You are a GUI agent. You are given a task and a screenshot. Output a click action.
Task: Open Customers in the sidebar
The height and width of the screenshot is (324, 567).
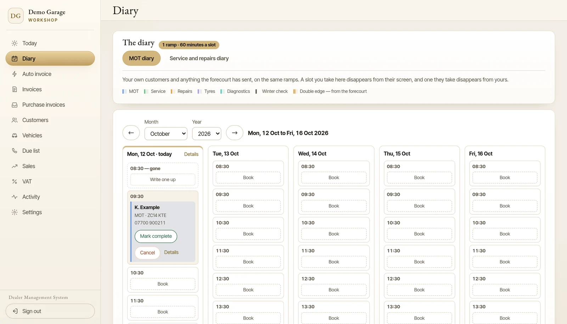(x=50, y=120)
